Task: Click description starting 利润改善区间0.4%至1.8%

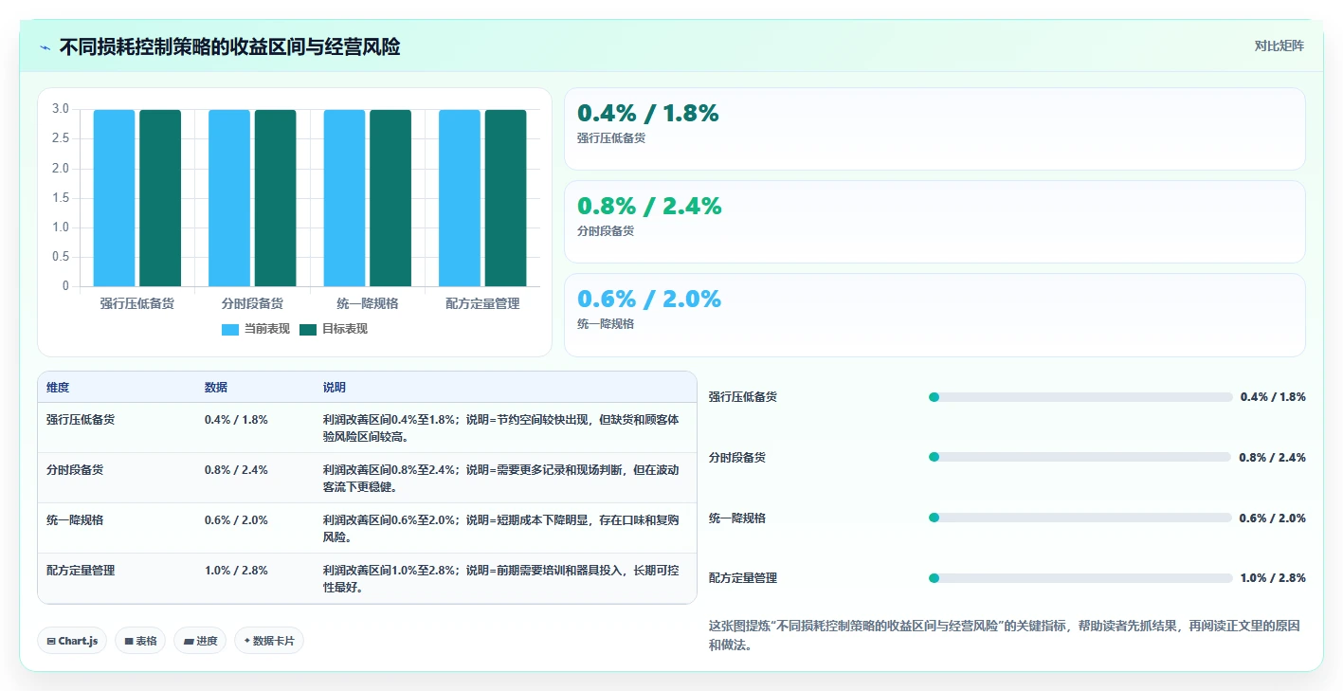Action: (x=500, y=427)
